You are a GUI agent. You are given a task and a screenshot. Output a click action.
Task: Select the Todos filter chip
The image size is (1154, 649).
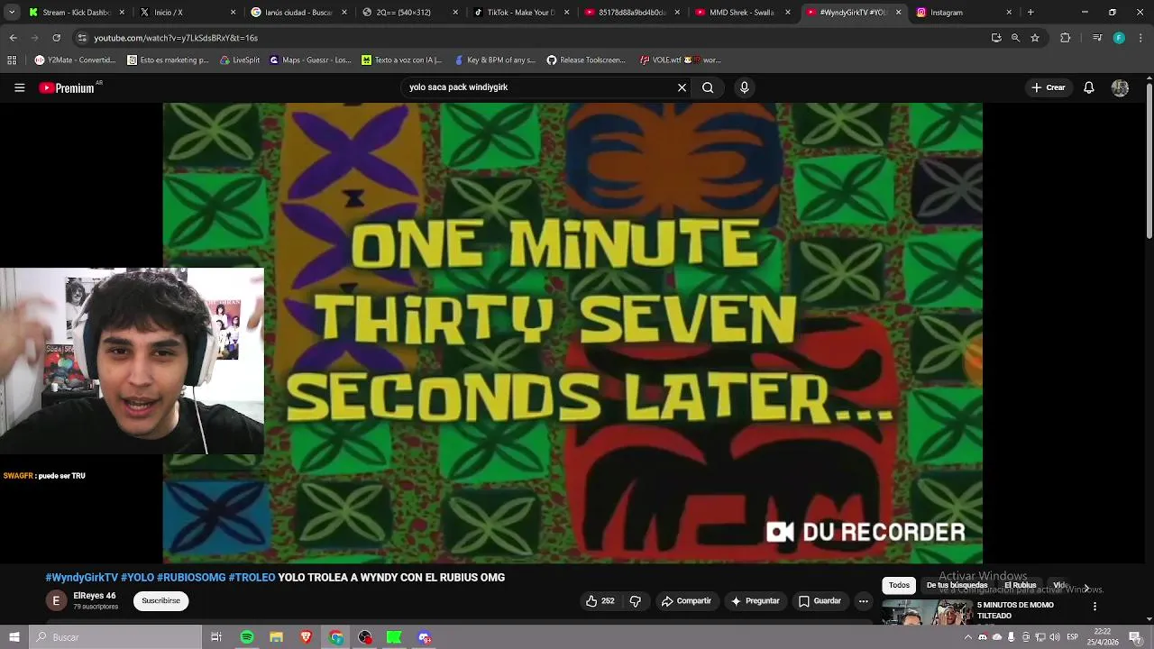click(x=899, y=585)
